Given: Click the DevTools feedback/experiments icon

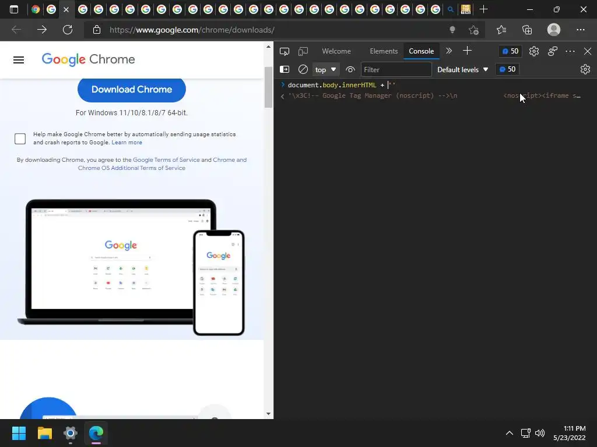Looking at the screenshot, I should coord(553,51).
